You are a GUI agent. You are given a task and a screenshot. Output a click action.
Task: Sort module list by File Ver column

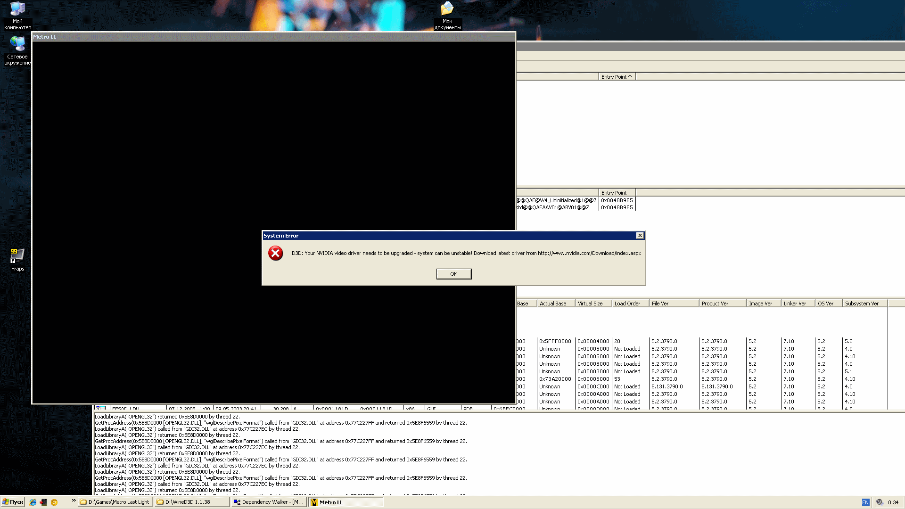(674, 304)
